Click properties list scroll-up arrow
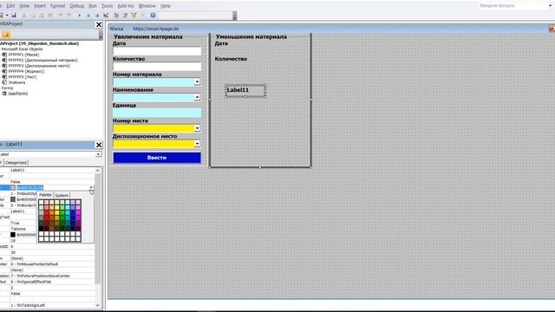 click(98, 171)
